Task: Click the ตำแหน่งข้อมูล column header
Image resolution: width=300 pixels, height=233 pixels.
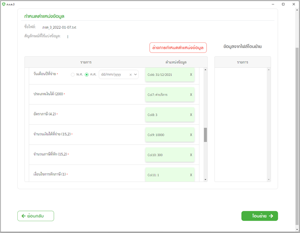Action: [176, 62]
